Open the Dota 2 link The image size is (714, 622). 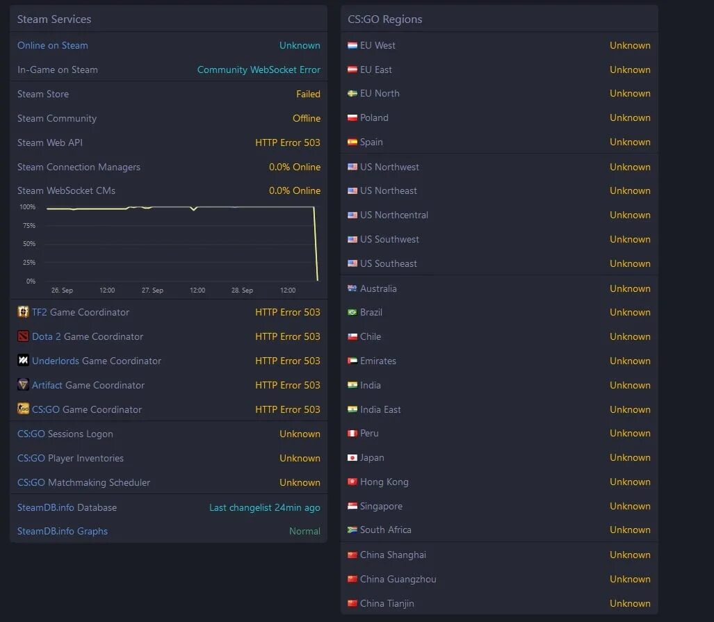click(x=46, y=336)
